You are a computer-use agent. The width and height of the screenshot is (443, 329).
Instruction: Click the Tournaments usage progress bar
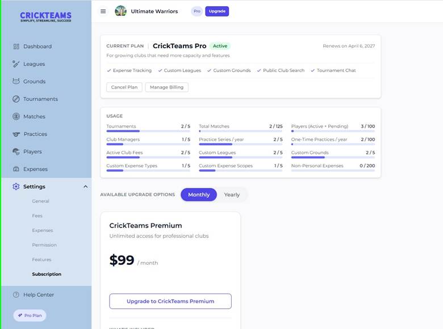point(148,131)
